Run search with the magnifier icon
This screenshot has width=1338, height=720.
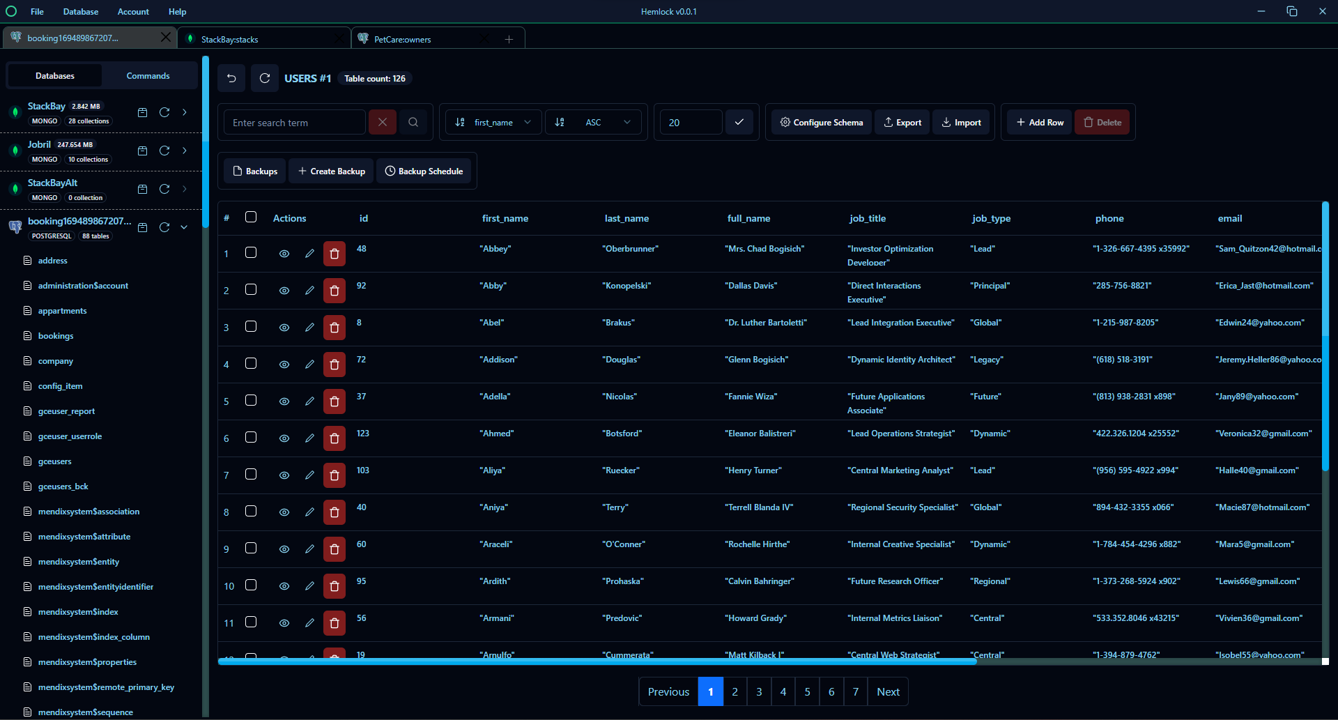[x=413, y=122]
